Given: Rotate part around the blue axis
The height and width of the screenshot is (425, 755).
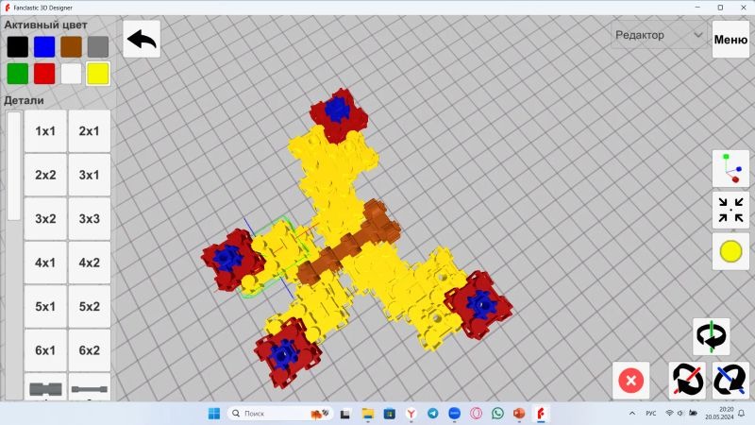Looking at the screenshot, I should click(x=730, y=380).
